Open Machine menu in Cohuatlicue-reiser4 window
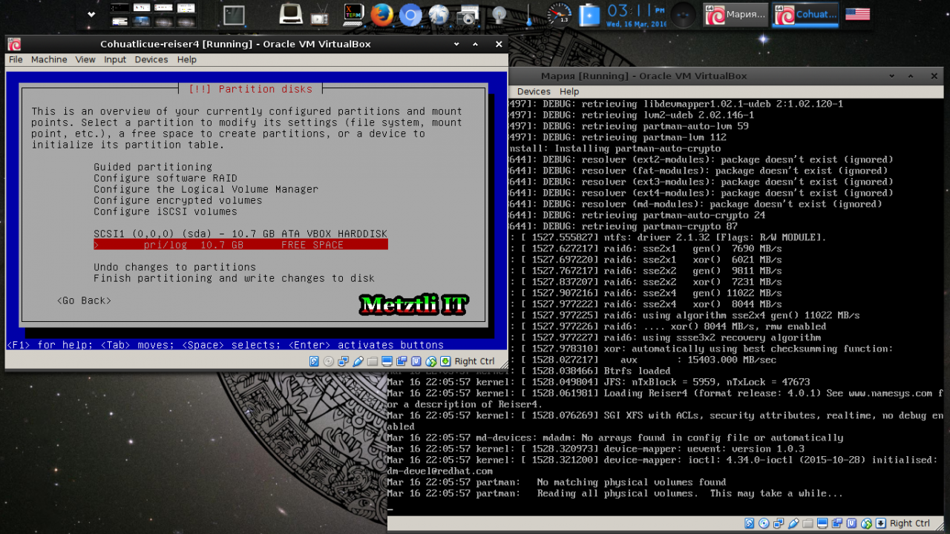 click(49, 59)
